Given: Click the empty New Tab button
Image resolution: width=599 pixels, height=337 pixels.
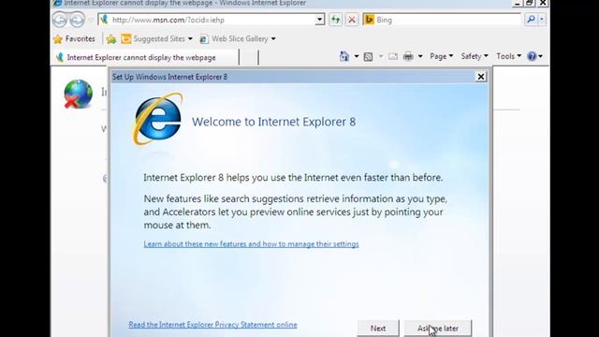Looking at the screenshot, I should coord(249,57).
